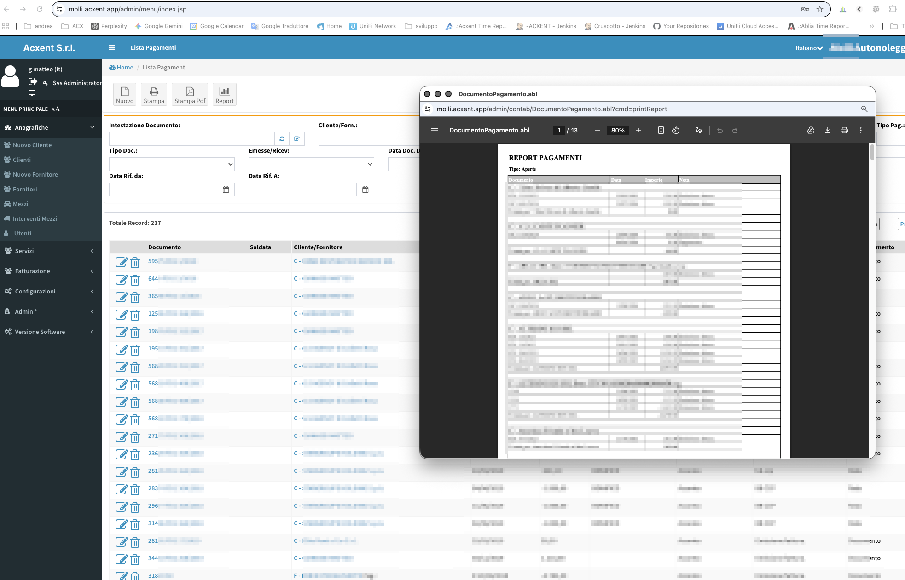This screenshot has width=905, height=580.
Task: Click the Data Rif. A input field
Action: (x=302, y=190)
